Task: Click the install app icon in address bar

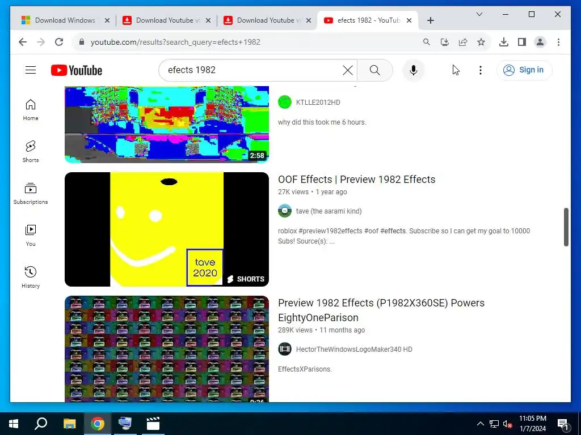Action: click(x=445, y=42)
